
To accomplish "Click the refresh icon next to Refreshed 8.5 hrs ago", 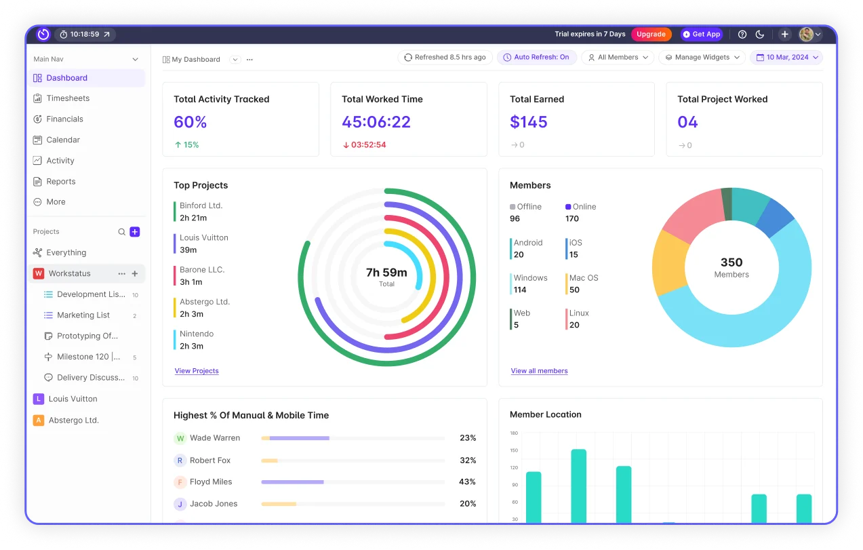I will tap(407, 57).
